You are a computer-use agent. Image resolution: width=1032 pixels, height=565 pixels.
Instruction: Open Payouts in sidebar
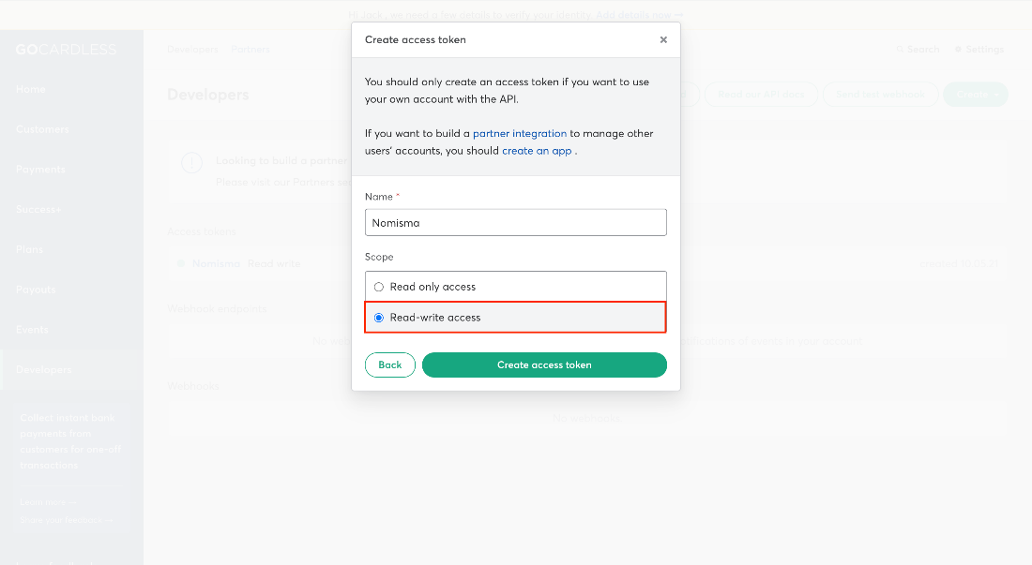coord(36,290)
